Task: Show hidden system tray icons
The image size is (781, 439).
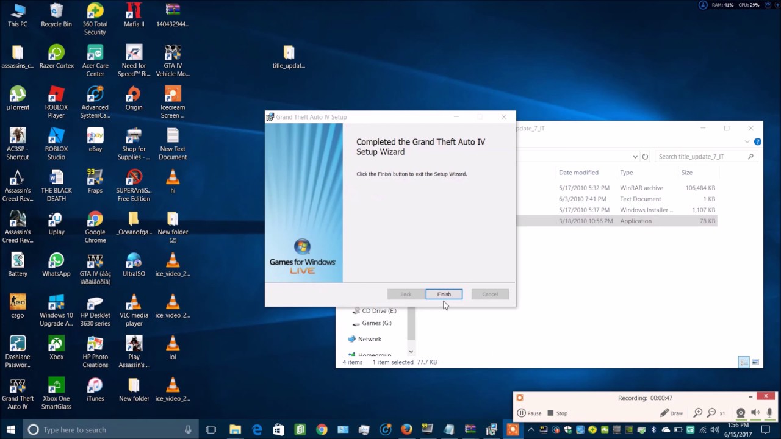Action: 531,430
